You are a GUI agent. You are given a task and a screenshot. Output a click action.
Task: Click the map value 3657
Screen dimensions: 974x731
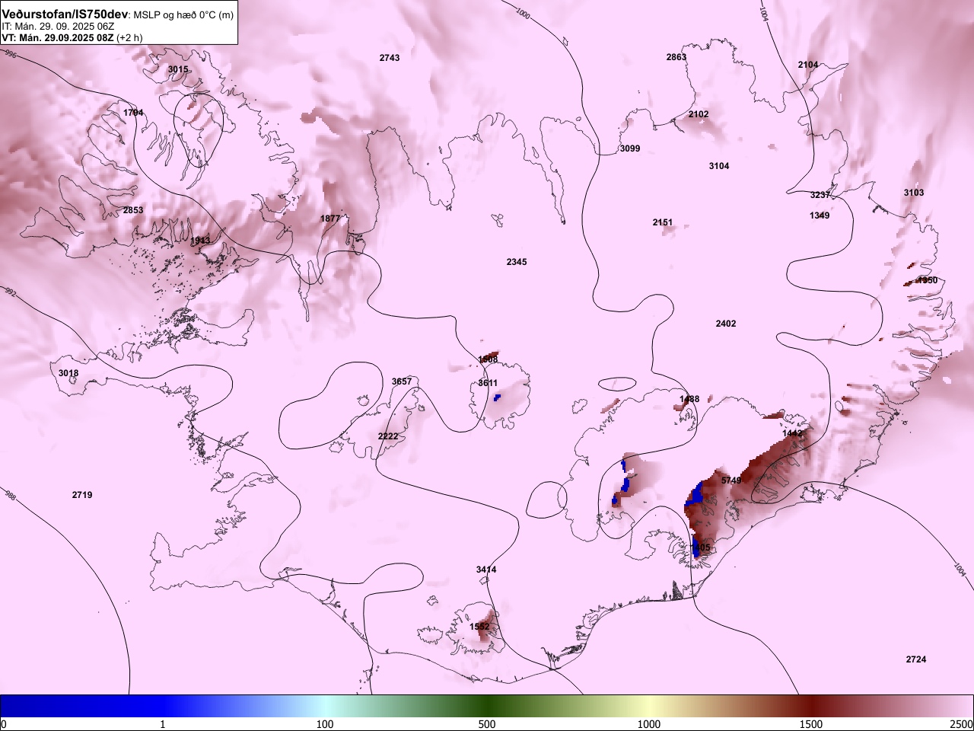(402, 381)
